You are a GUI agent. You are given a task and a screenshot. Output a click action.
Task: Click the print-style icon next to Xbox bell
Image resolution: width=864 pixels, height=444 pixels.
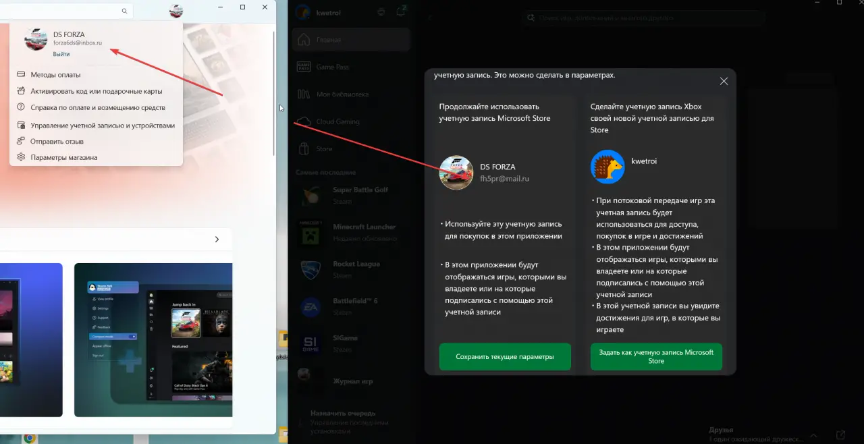tap(382, 11)
